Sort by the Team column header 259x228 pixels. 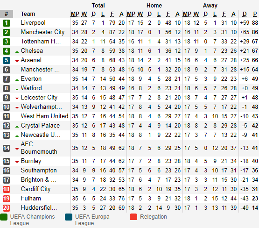28,14
